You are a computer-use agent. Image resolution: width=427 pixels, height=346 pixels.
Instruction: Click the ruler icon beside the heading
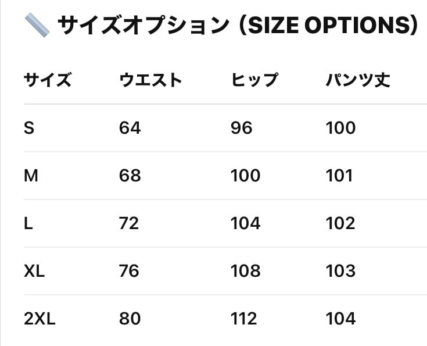click(37, 25)
